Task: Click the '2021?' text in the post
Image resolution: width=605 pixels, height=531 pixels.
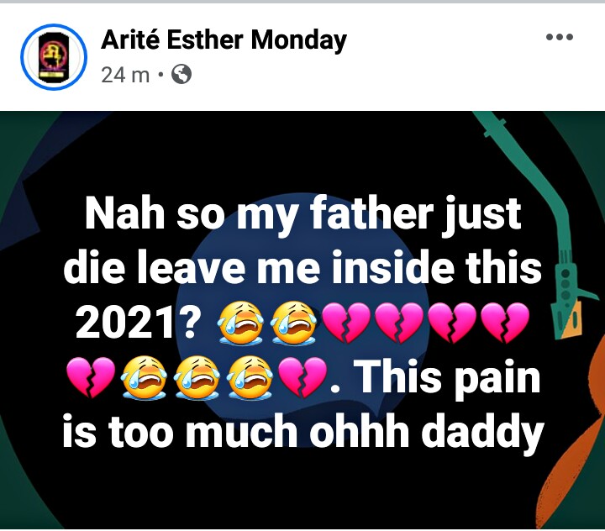Action: click(135, 322)
